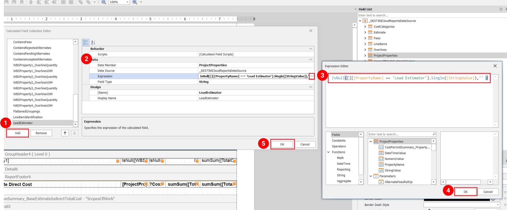
Task: Click the Overlines table icon
Action: [x=370, y=50]
